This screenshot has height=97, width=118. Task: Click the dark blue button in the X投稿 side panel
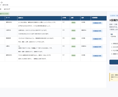point(114,62)
